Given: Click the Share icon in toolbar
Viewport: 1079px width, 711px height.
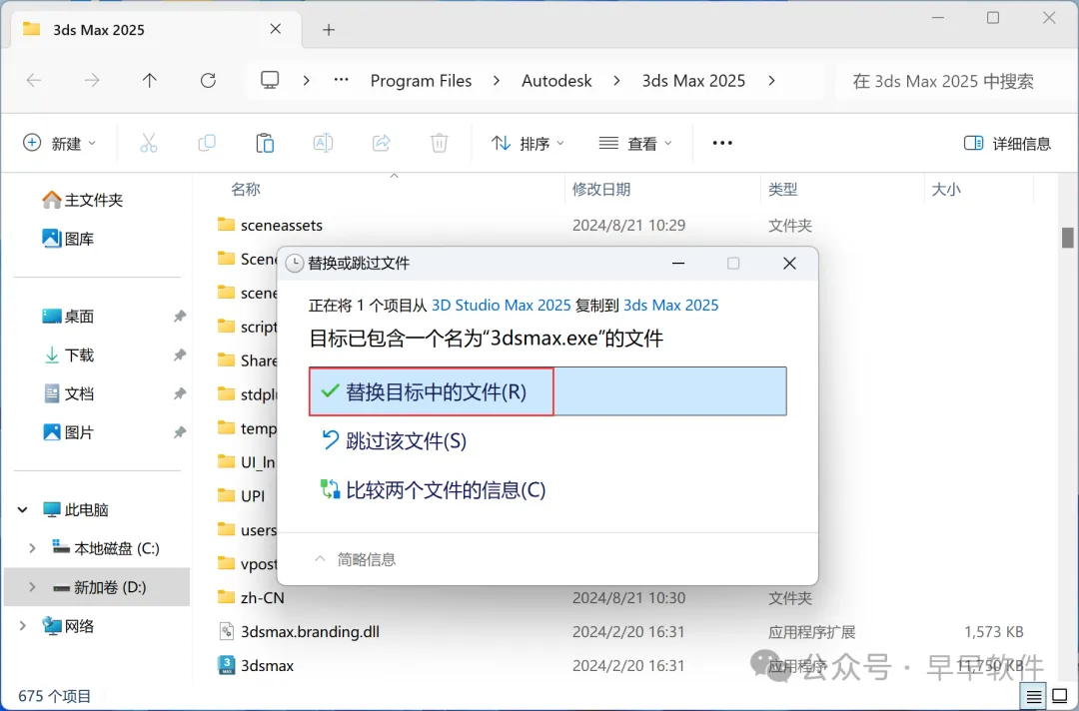Looking at the screenshot, I should pos(382,143).
